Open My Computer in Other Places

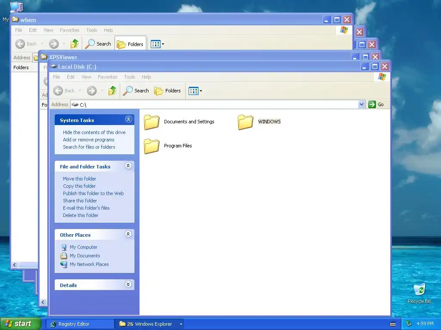tap(84, 247)
